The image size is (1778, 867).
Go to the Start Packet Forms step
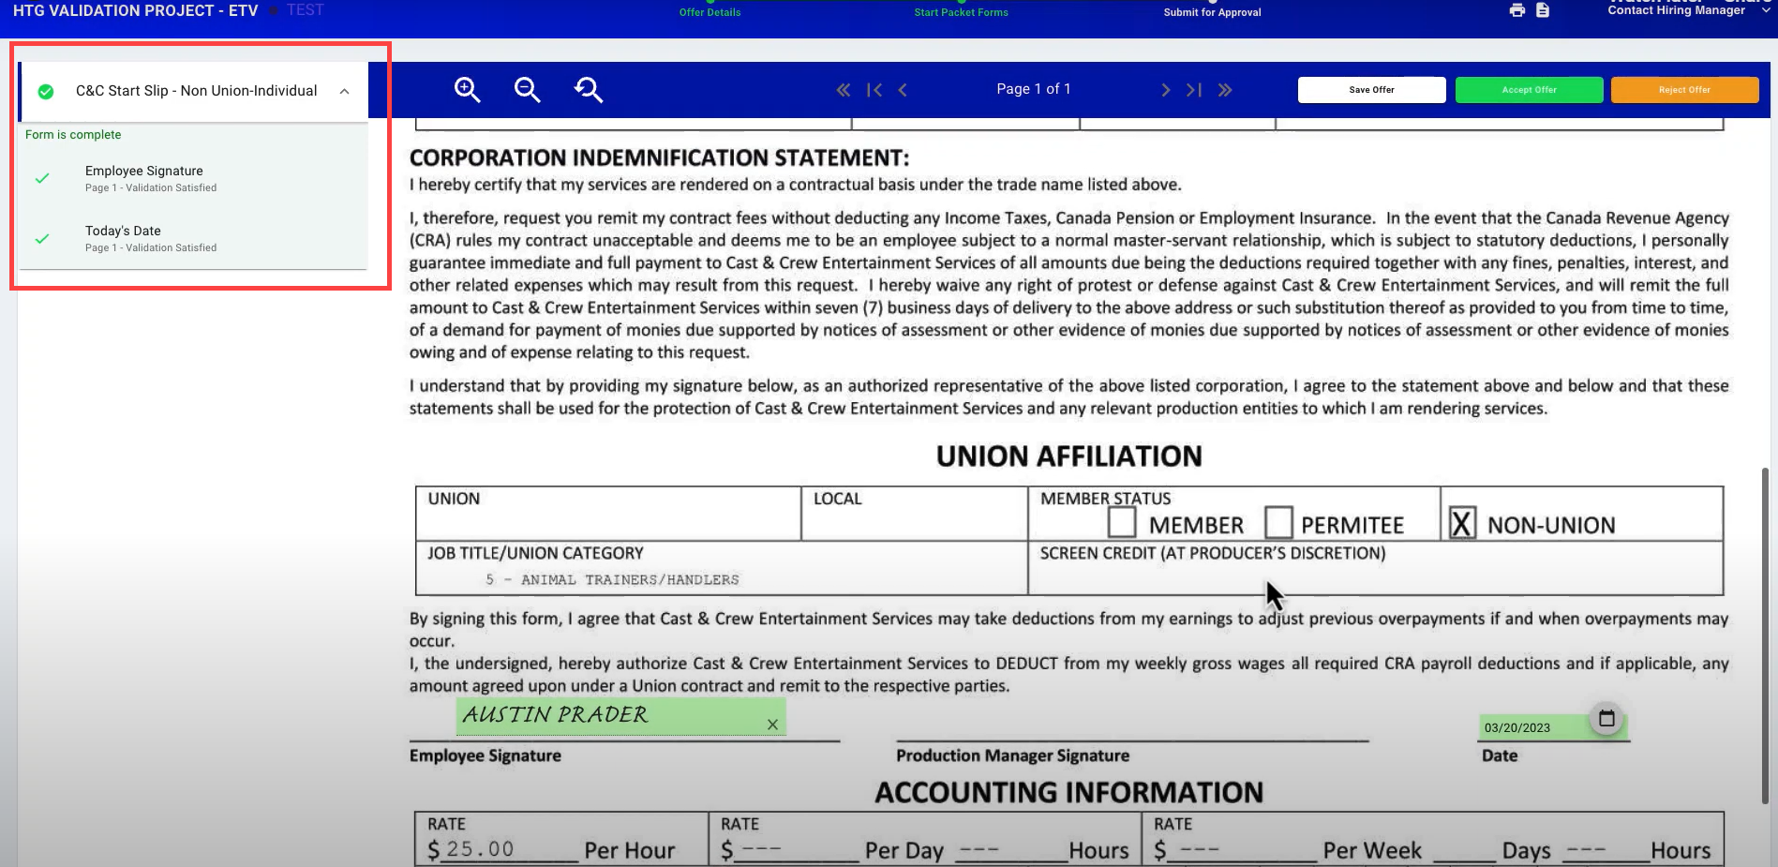[961, 12]
